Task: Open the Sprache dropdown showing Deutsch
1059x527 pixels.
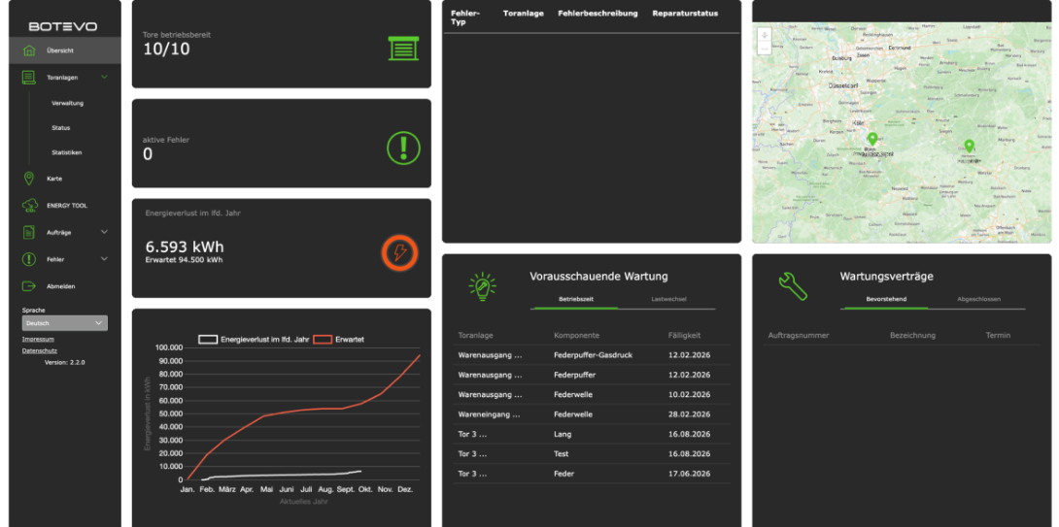Action: pyautogui.click(x=64, y=323)
